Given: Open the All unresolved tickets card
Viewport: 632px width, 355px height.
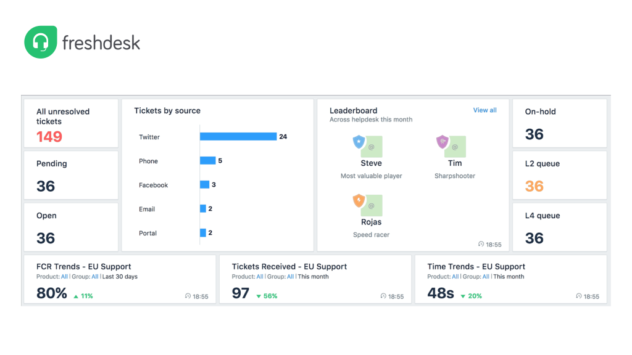Looking at the screenshot, I should [71, 124].
